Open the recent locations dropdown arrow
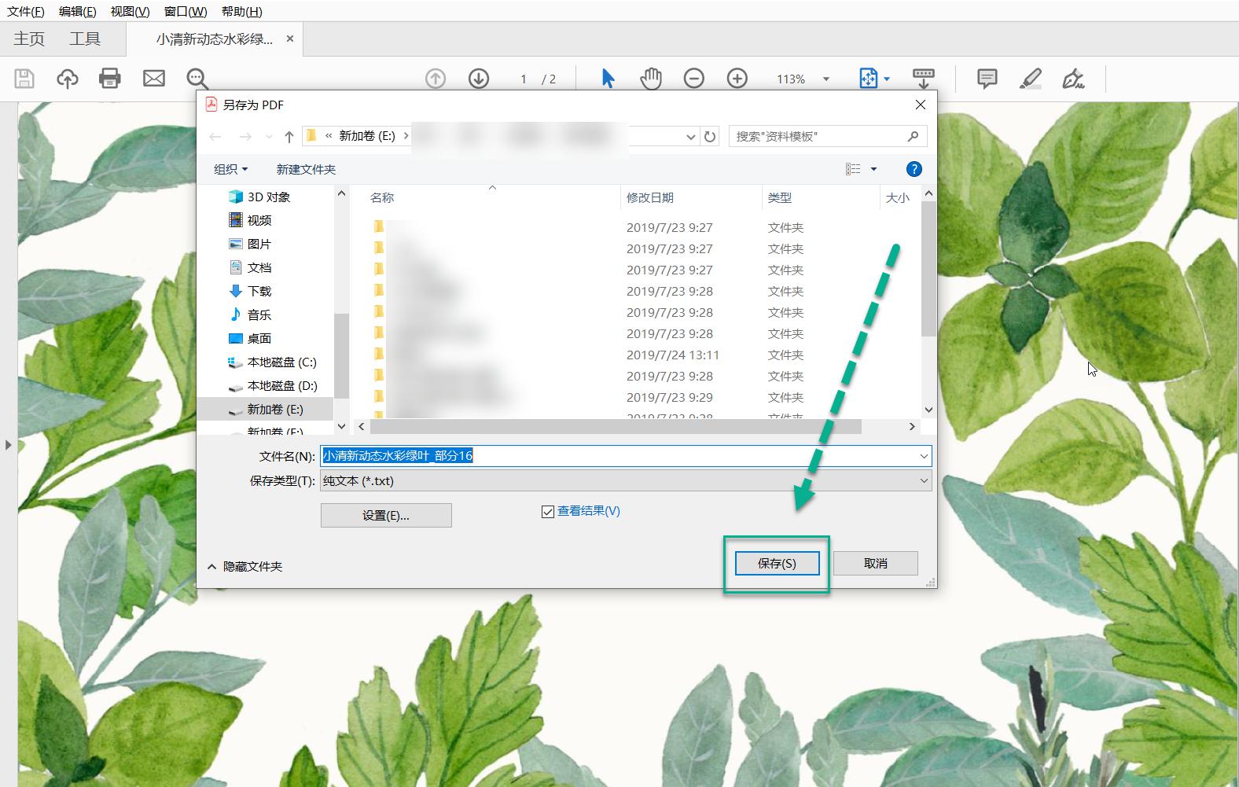 click(x=269, y=137)
